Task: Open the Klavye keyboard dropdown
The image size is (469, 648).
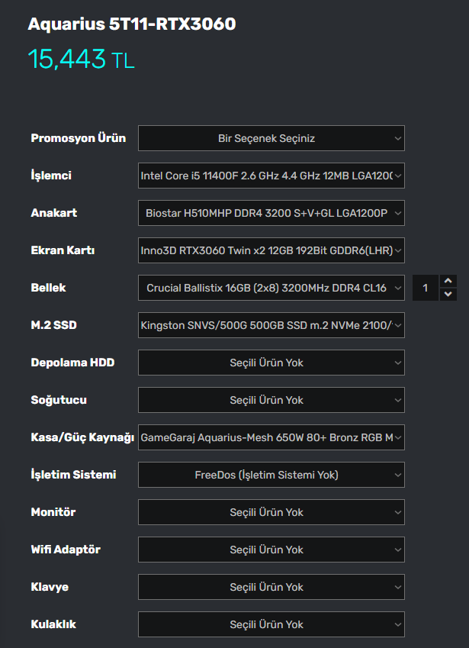Action: click(x=271, y=587)
